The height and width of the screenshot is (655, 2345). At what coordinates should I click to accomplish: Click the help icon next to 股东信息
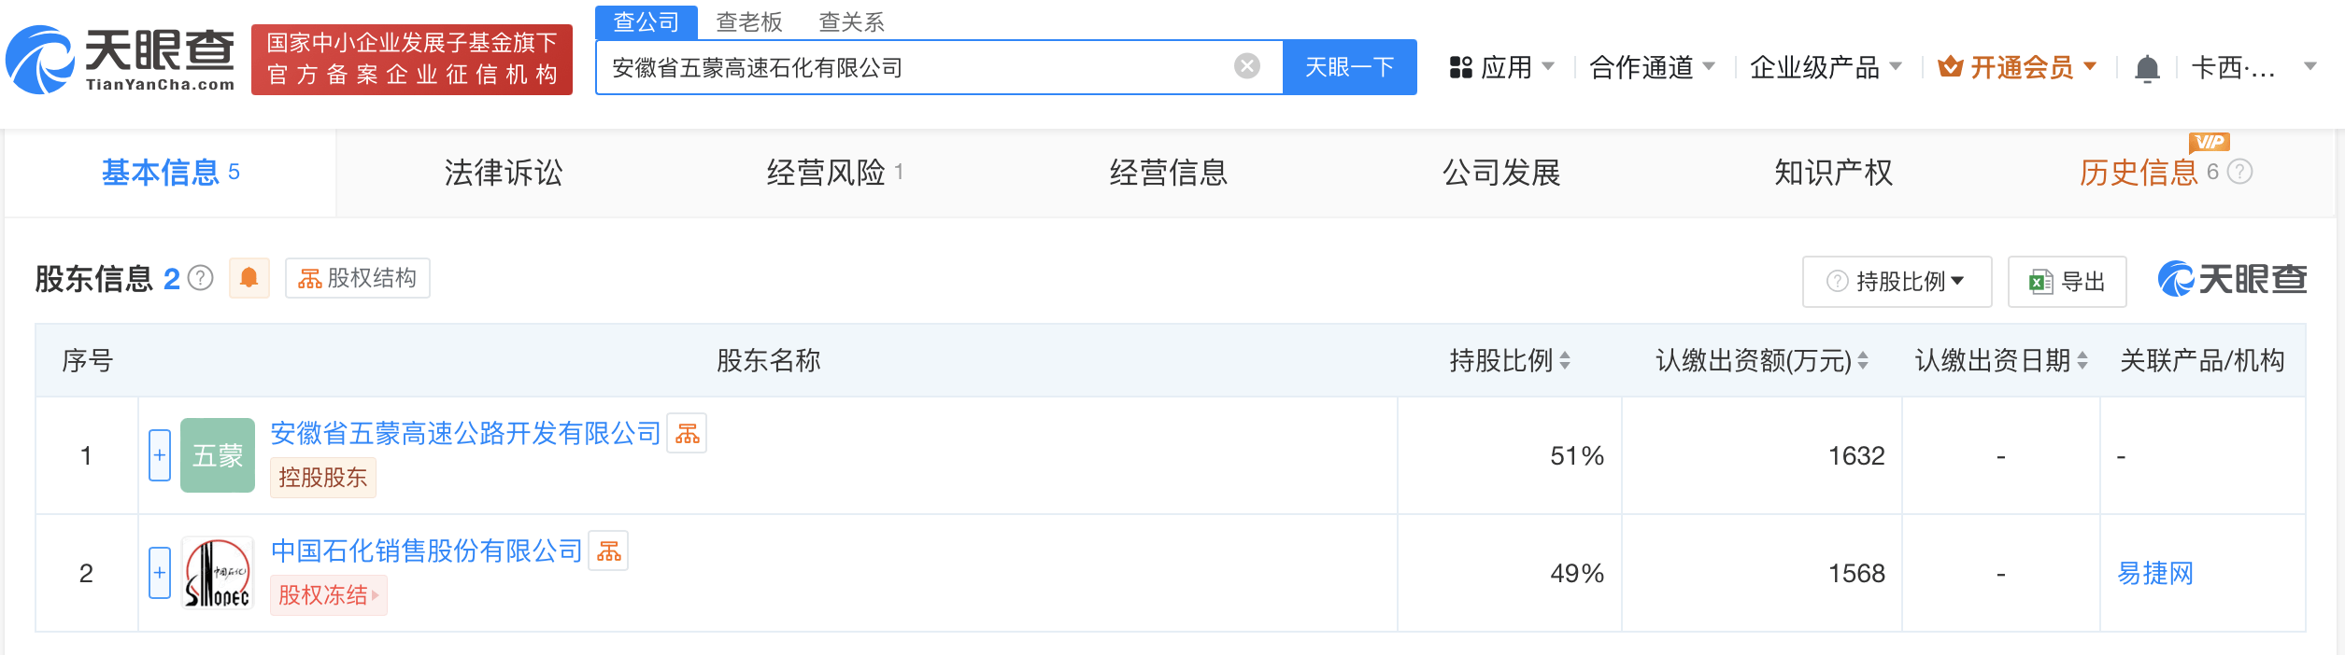click(x=201, y=278)
